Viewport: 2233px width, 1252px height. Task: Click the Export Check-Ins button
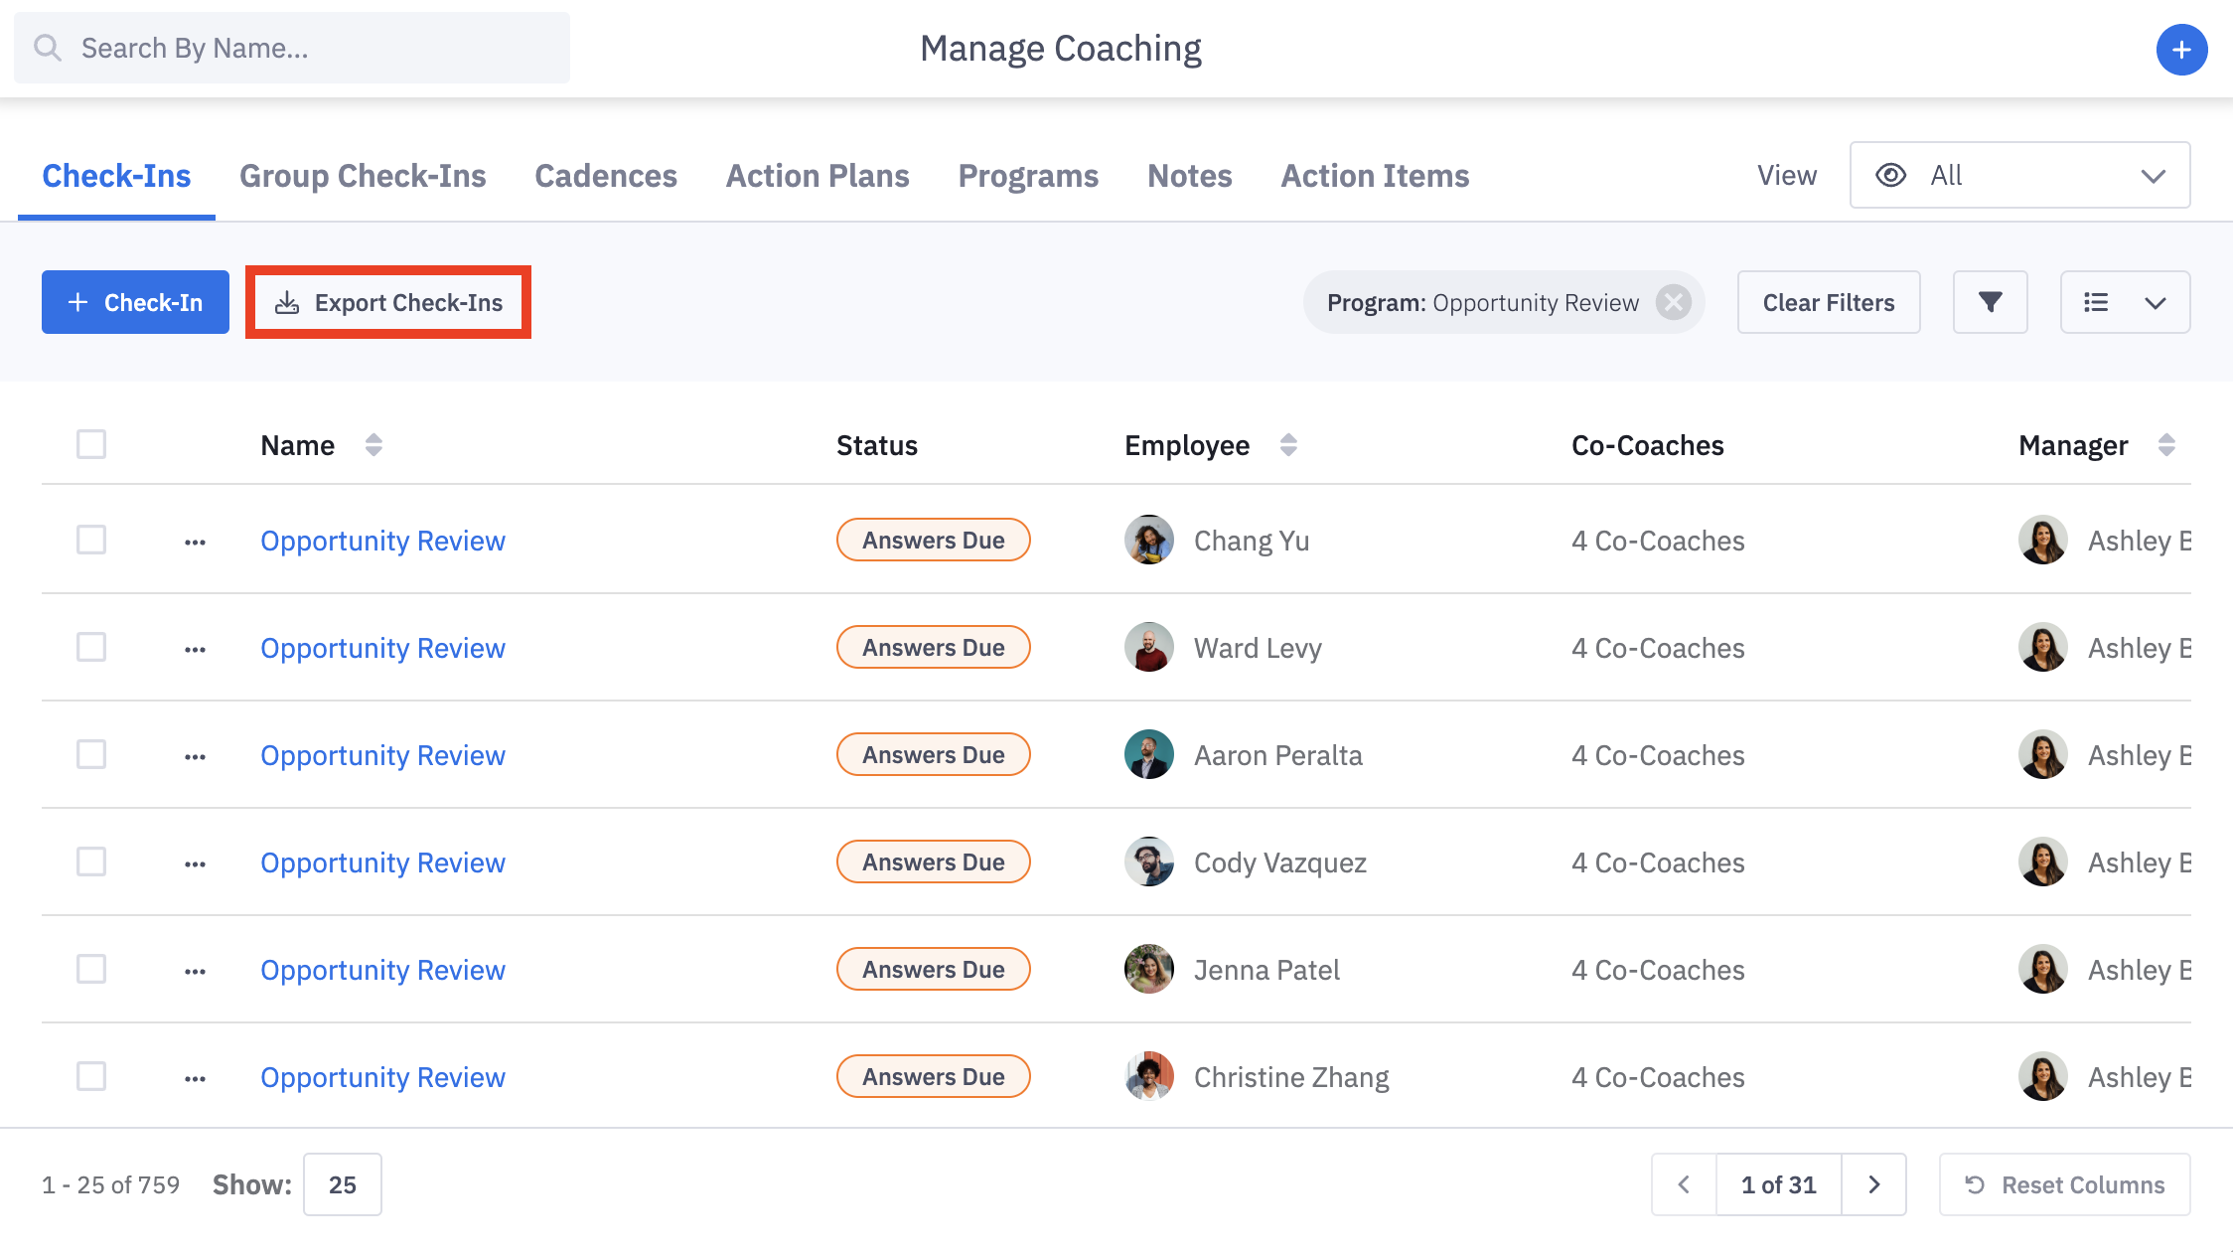tap(388, 302)
